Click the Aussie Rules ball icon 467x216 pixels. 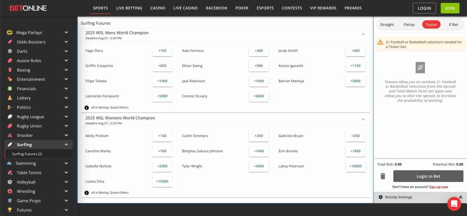click(10, 61)
